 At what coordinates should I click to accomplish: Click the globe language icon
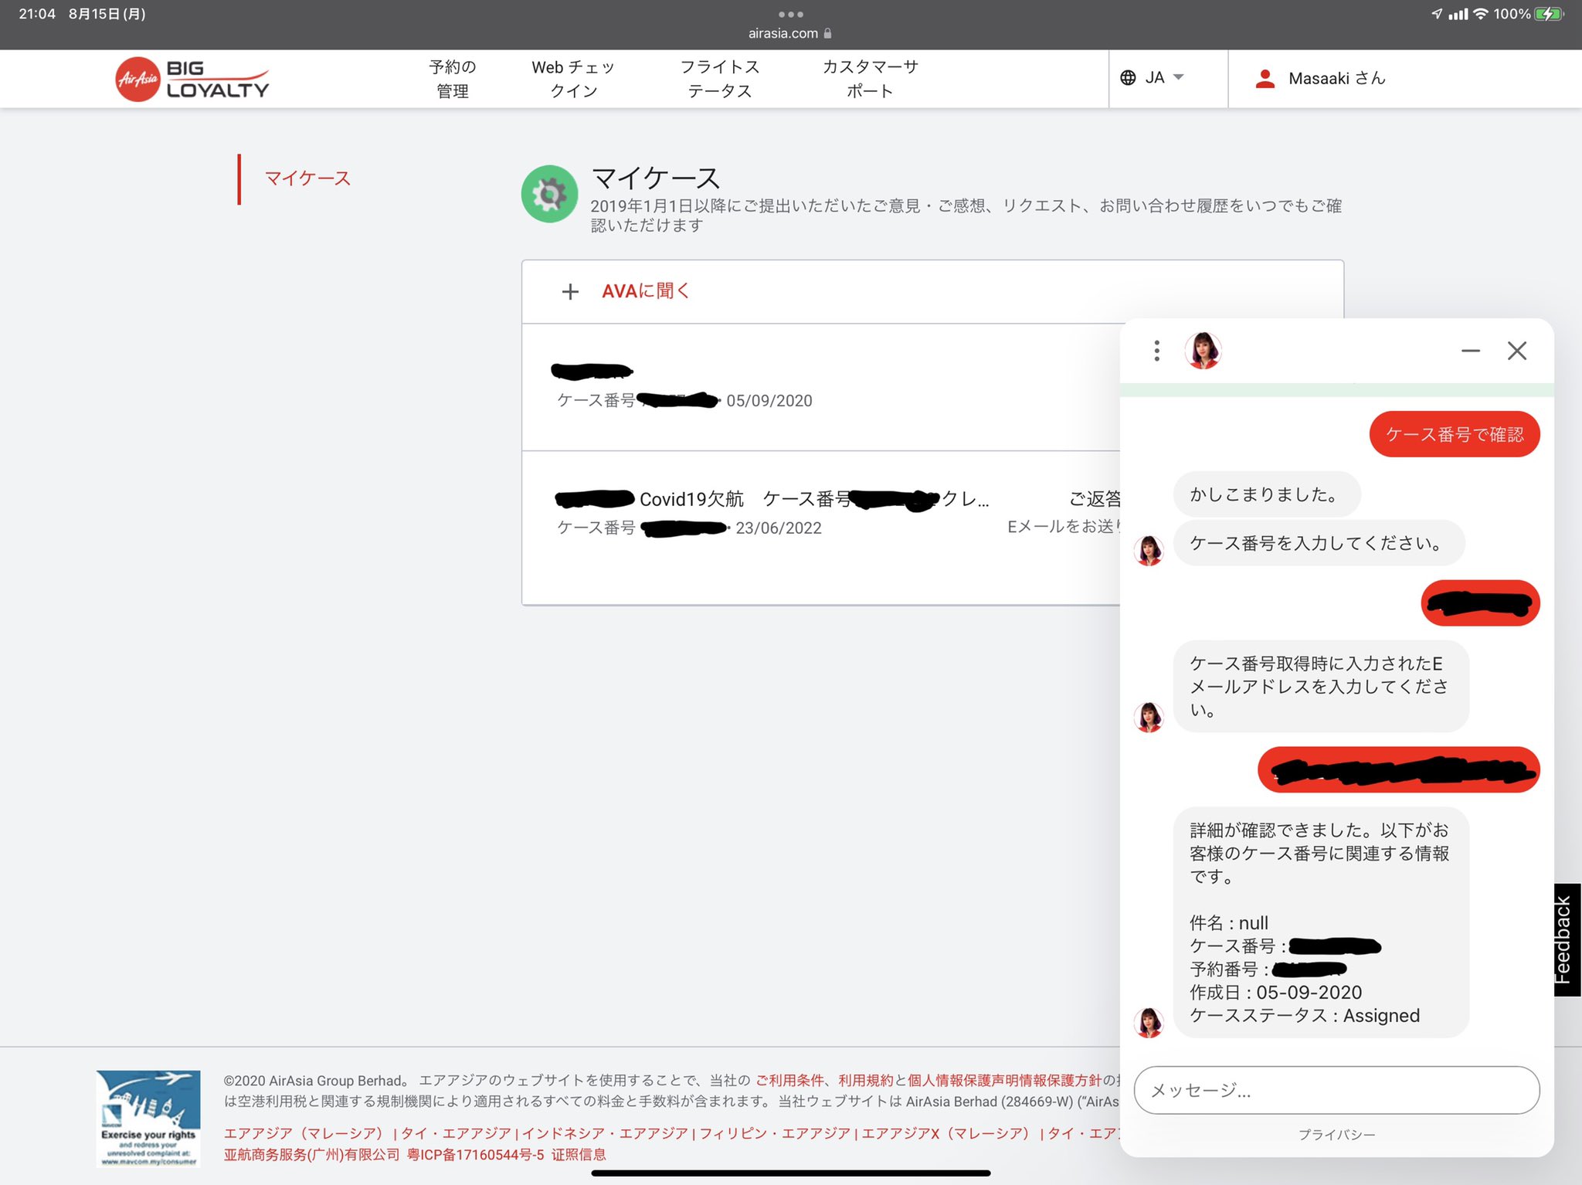tap(1129, 77)
